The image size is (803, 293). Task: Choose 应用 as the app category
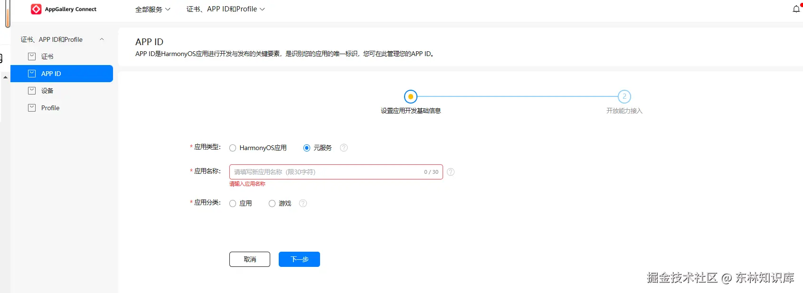(233, 204)
